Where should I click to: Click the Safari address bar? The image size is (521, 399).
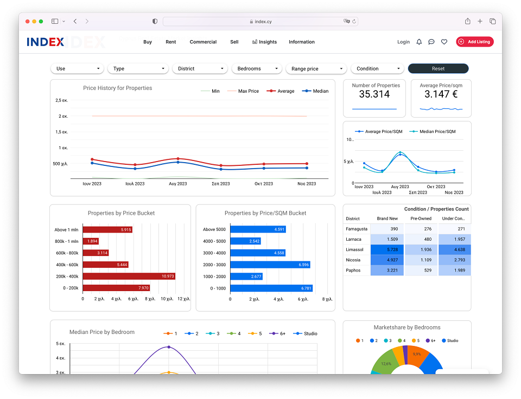pos(260,21)
